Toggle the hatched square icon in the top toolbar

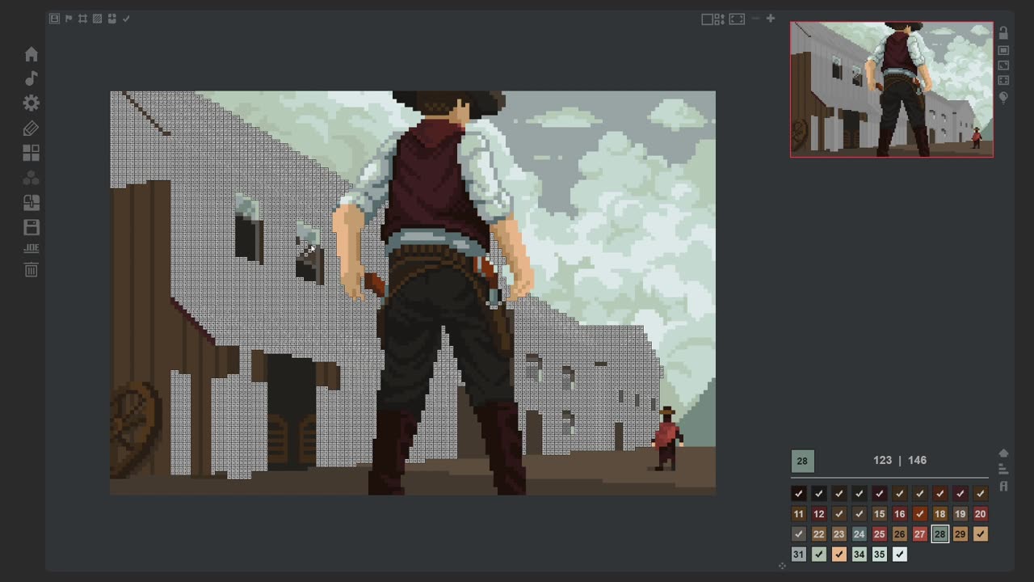coord(97,19)
